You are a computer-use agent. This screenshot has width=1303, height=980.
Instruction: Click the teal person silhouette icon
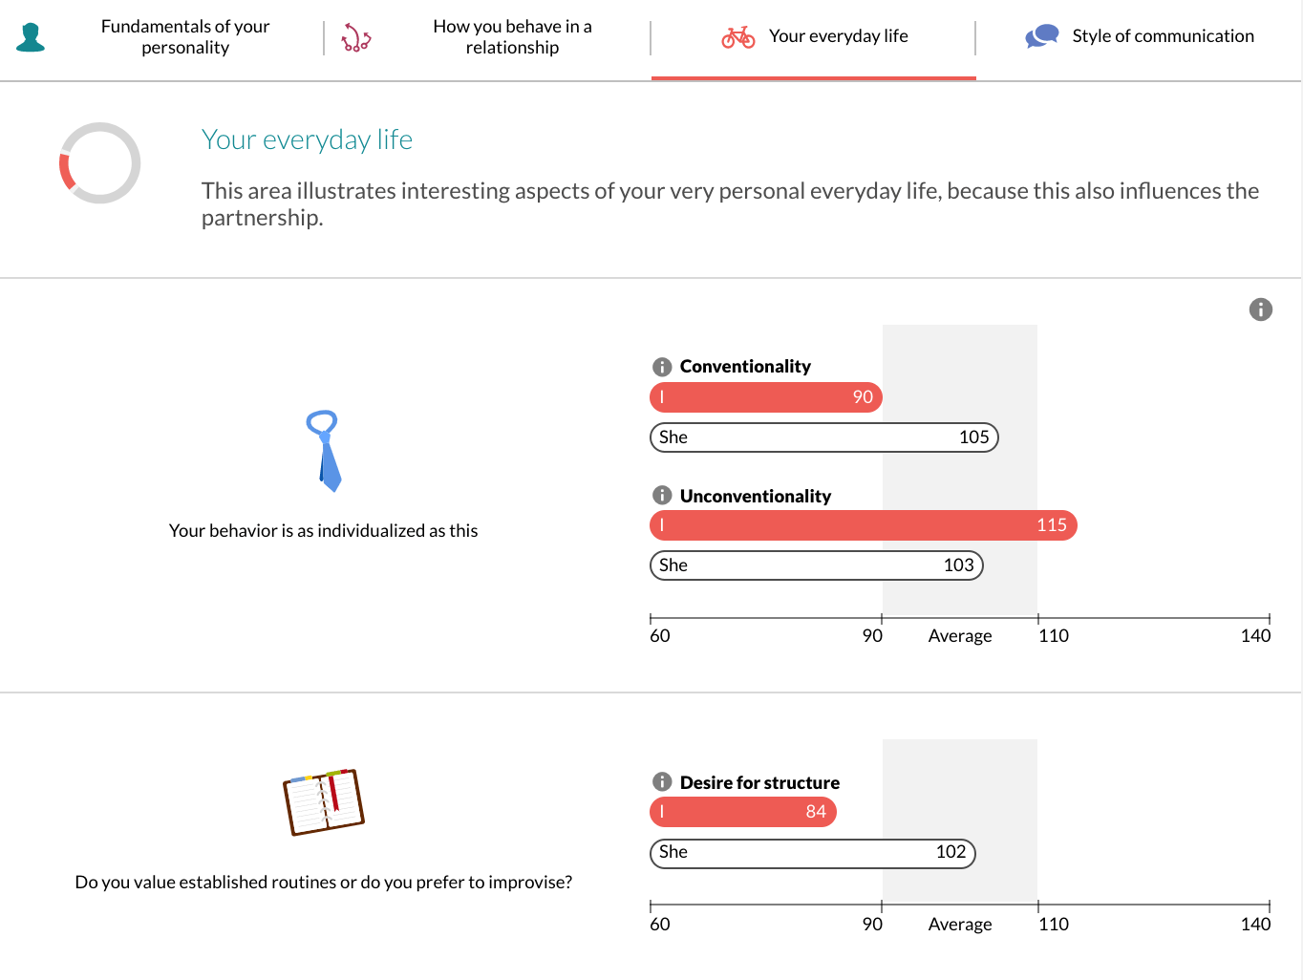point(31,37)
